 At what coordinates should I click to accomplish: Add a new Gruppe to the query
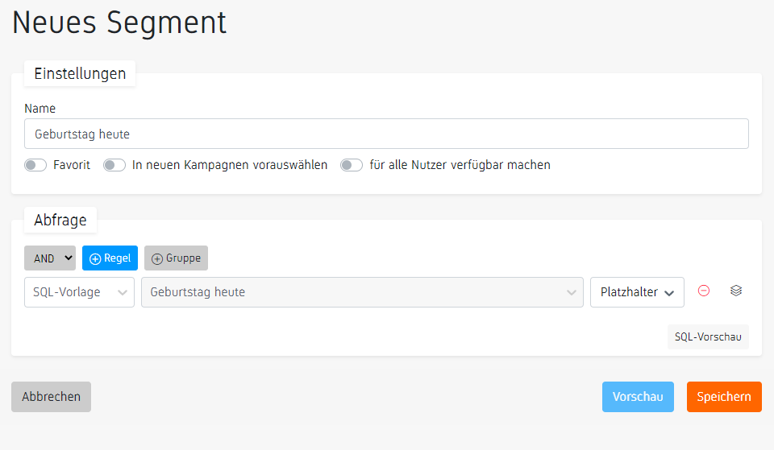click(x=176, y=258)
